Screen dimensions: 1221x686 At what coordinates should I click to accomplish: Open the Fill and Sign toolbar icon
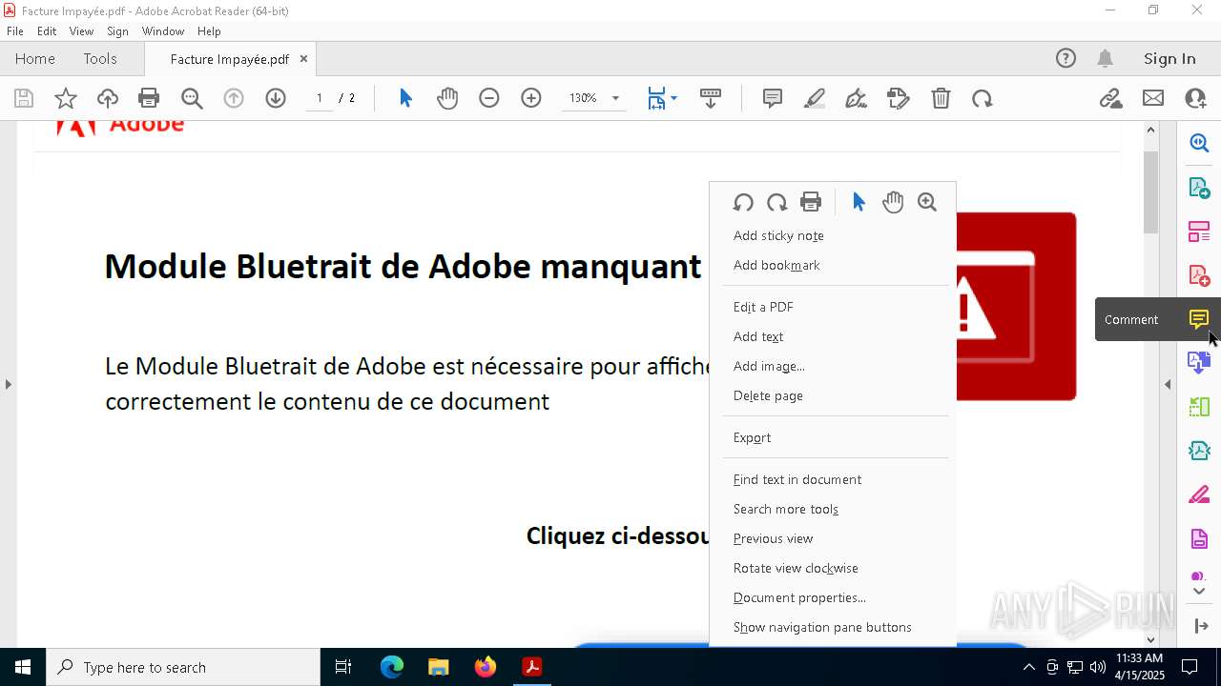[x=899, y=98]
